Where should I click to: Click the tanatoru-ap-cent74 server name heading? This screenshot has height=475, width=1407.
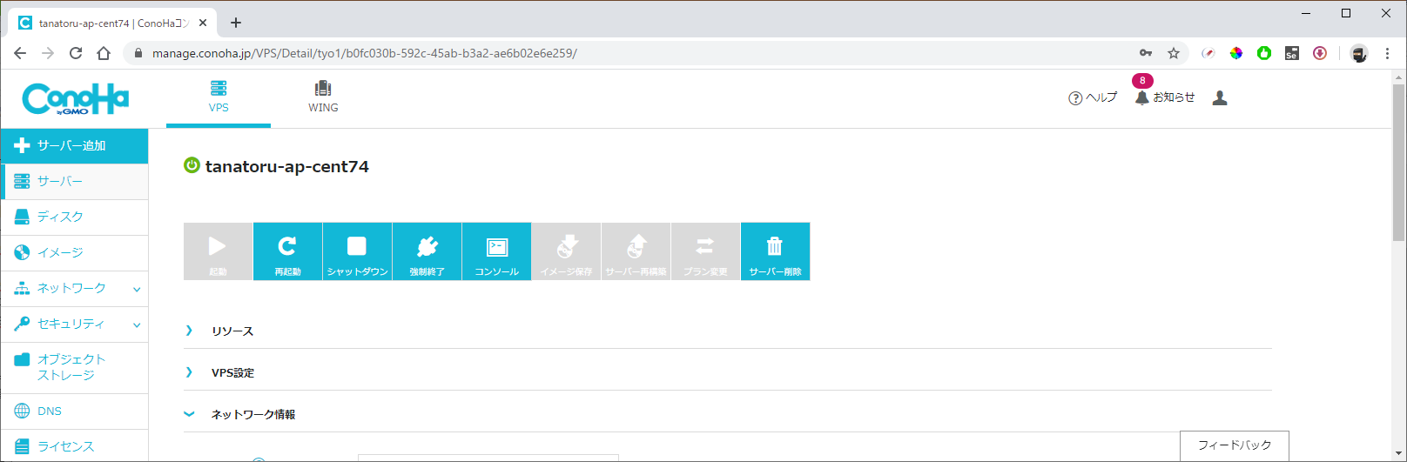pos(287,166)
